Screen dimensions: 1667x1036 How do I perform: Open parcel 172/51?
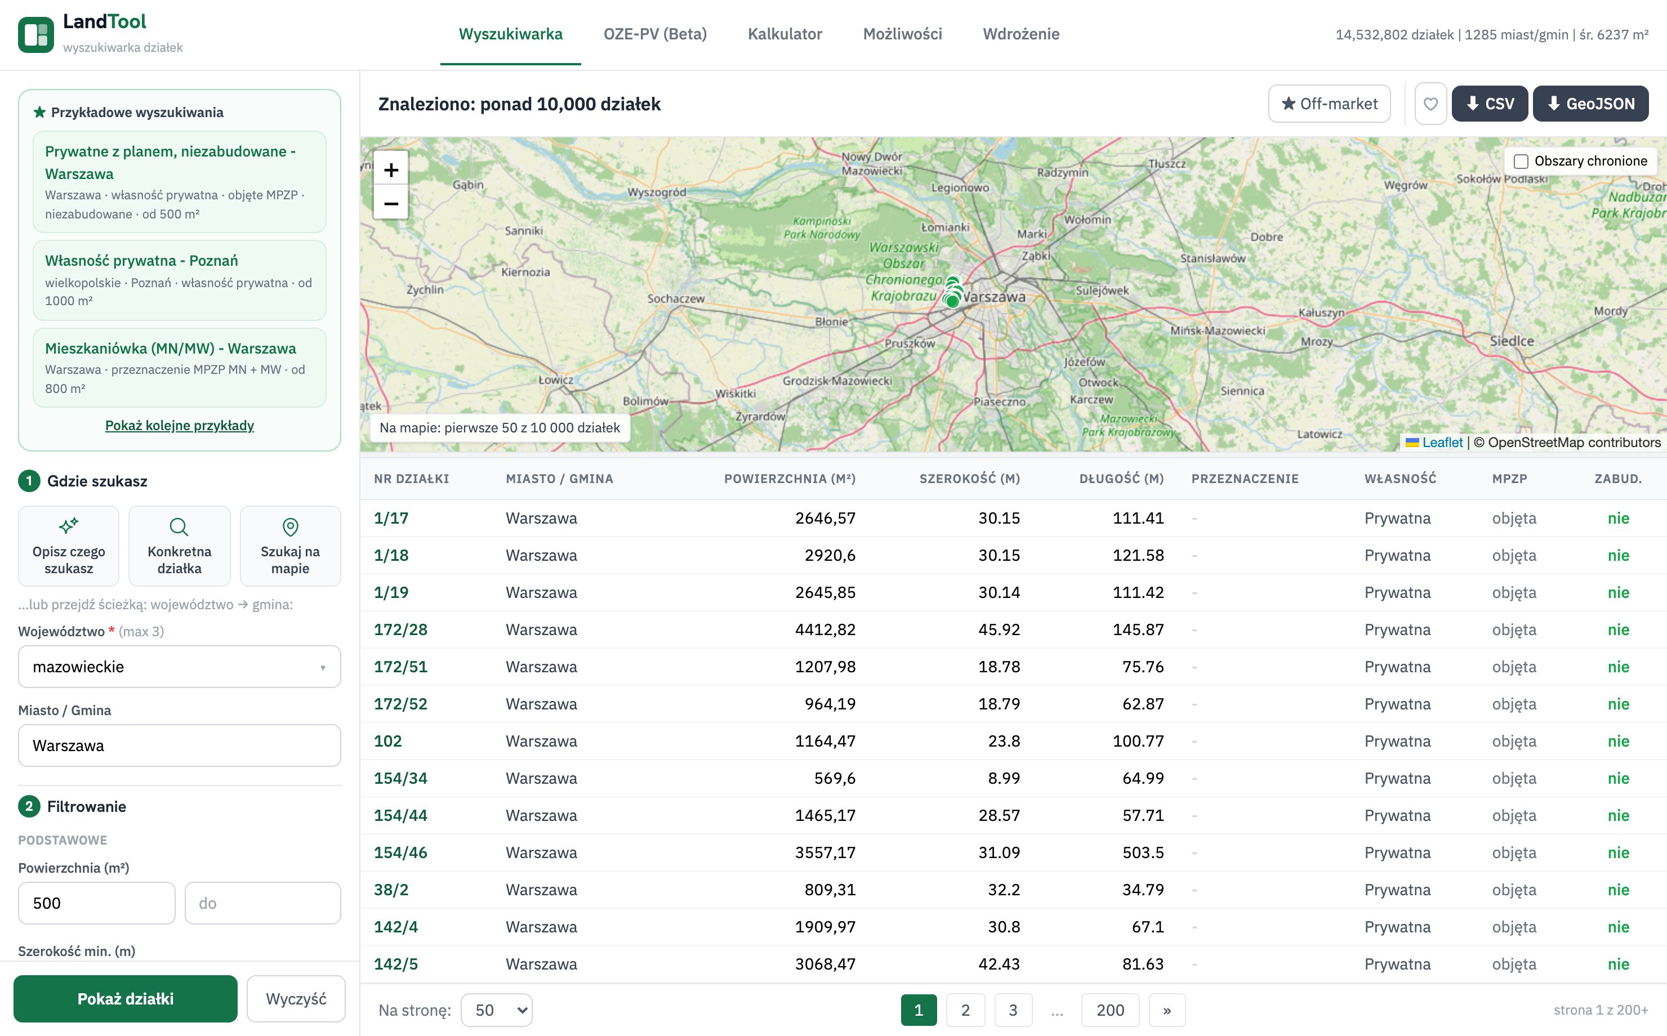click(x=401, y=667)
